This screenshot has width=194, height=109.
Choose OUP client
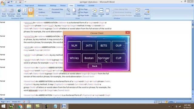pos(119,46)
